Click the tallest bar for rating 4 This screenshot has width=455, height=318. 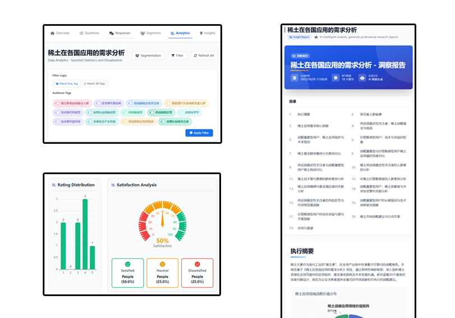pyautogui.click(x=85, y=234)
